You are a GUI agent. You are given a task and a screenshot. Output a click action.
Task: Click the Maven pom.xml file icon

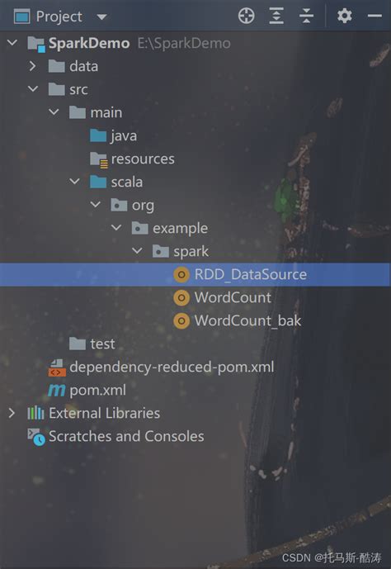click(x=57, y=391)
